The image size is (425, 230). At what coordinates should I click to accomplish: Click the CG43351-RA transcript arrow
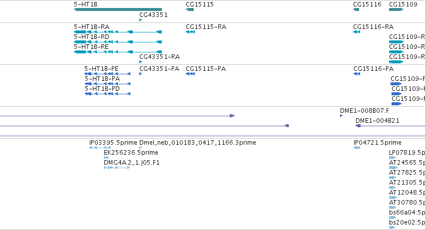coord(141,62)
